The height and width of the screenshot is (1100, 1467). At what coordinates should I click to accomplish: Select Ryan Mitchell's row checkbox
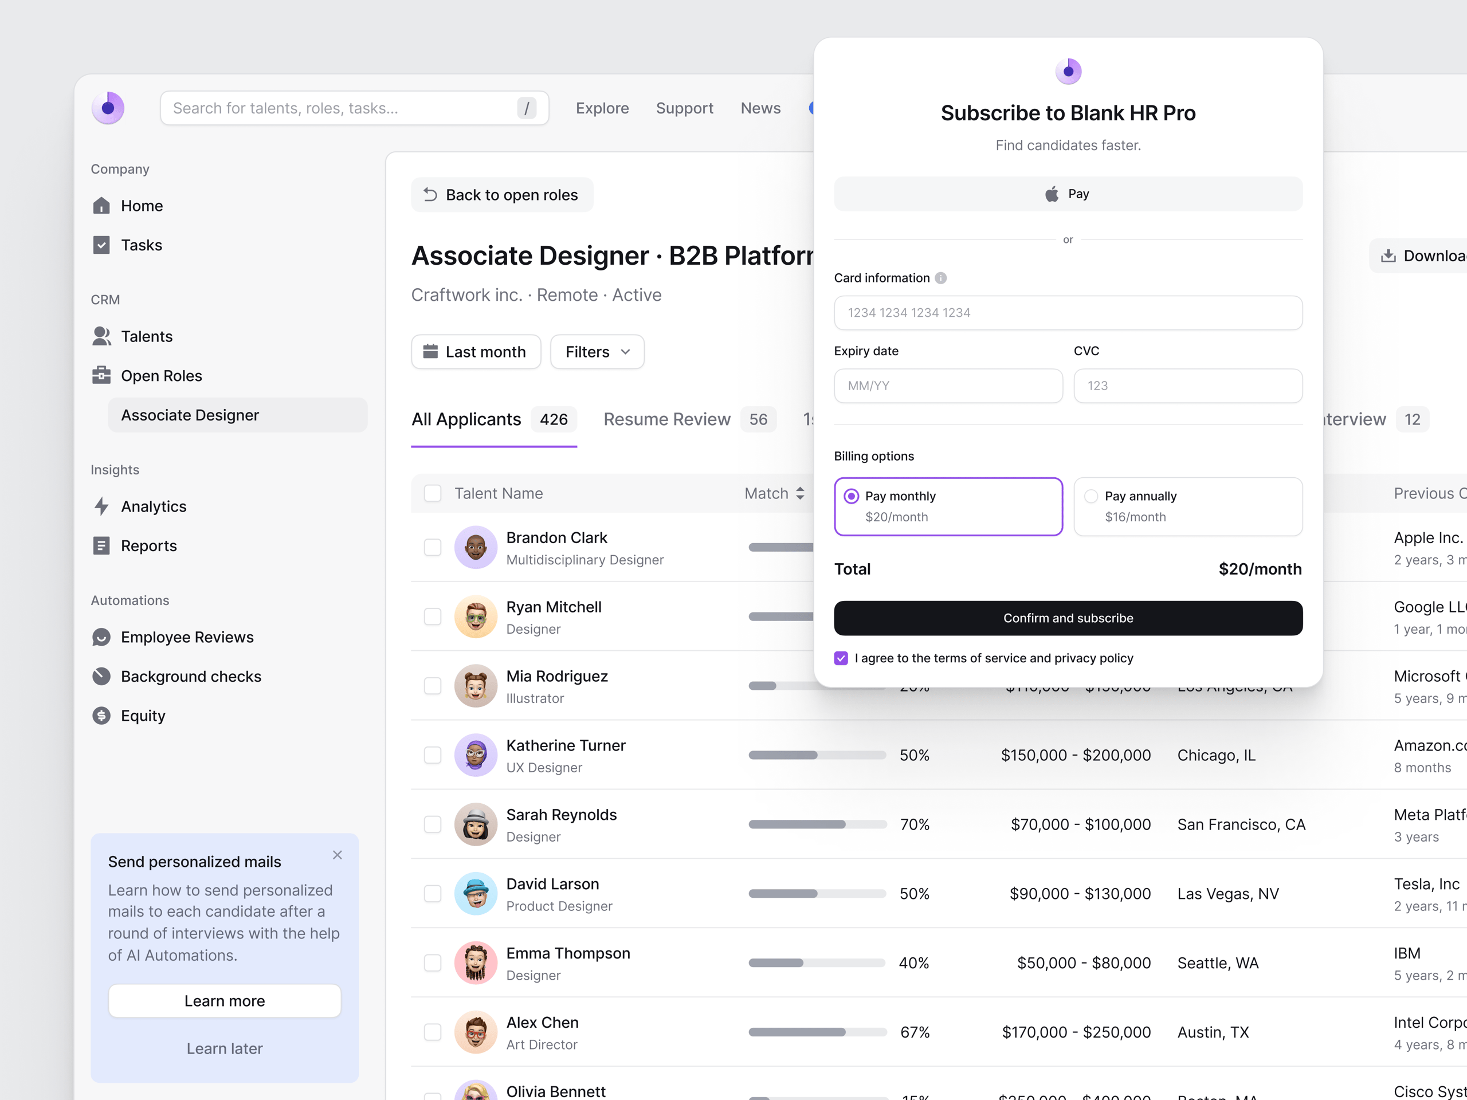[x=433, y=616]
